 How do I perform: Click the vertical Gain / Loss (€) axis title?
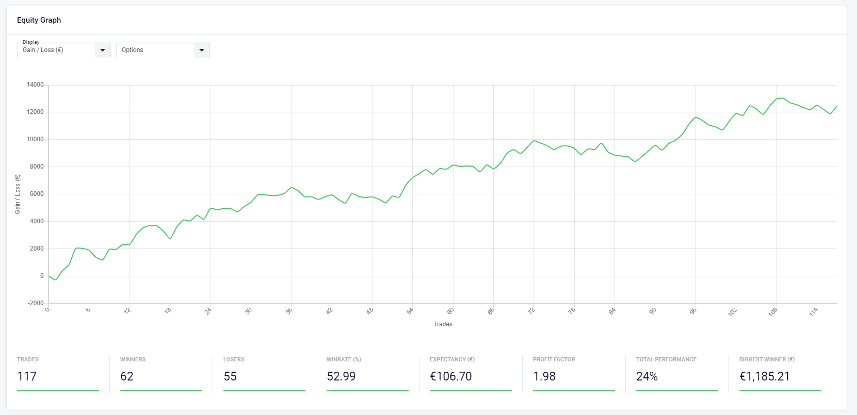click(18, 194)
